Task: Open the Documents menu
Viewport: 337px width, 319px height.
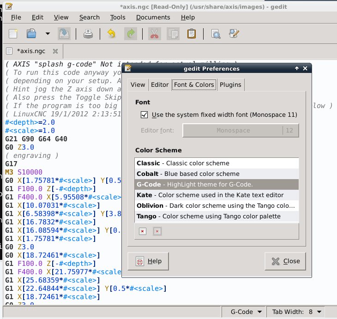Action: pyautogui.click(x=153, y=18)
